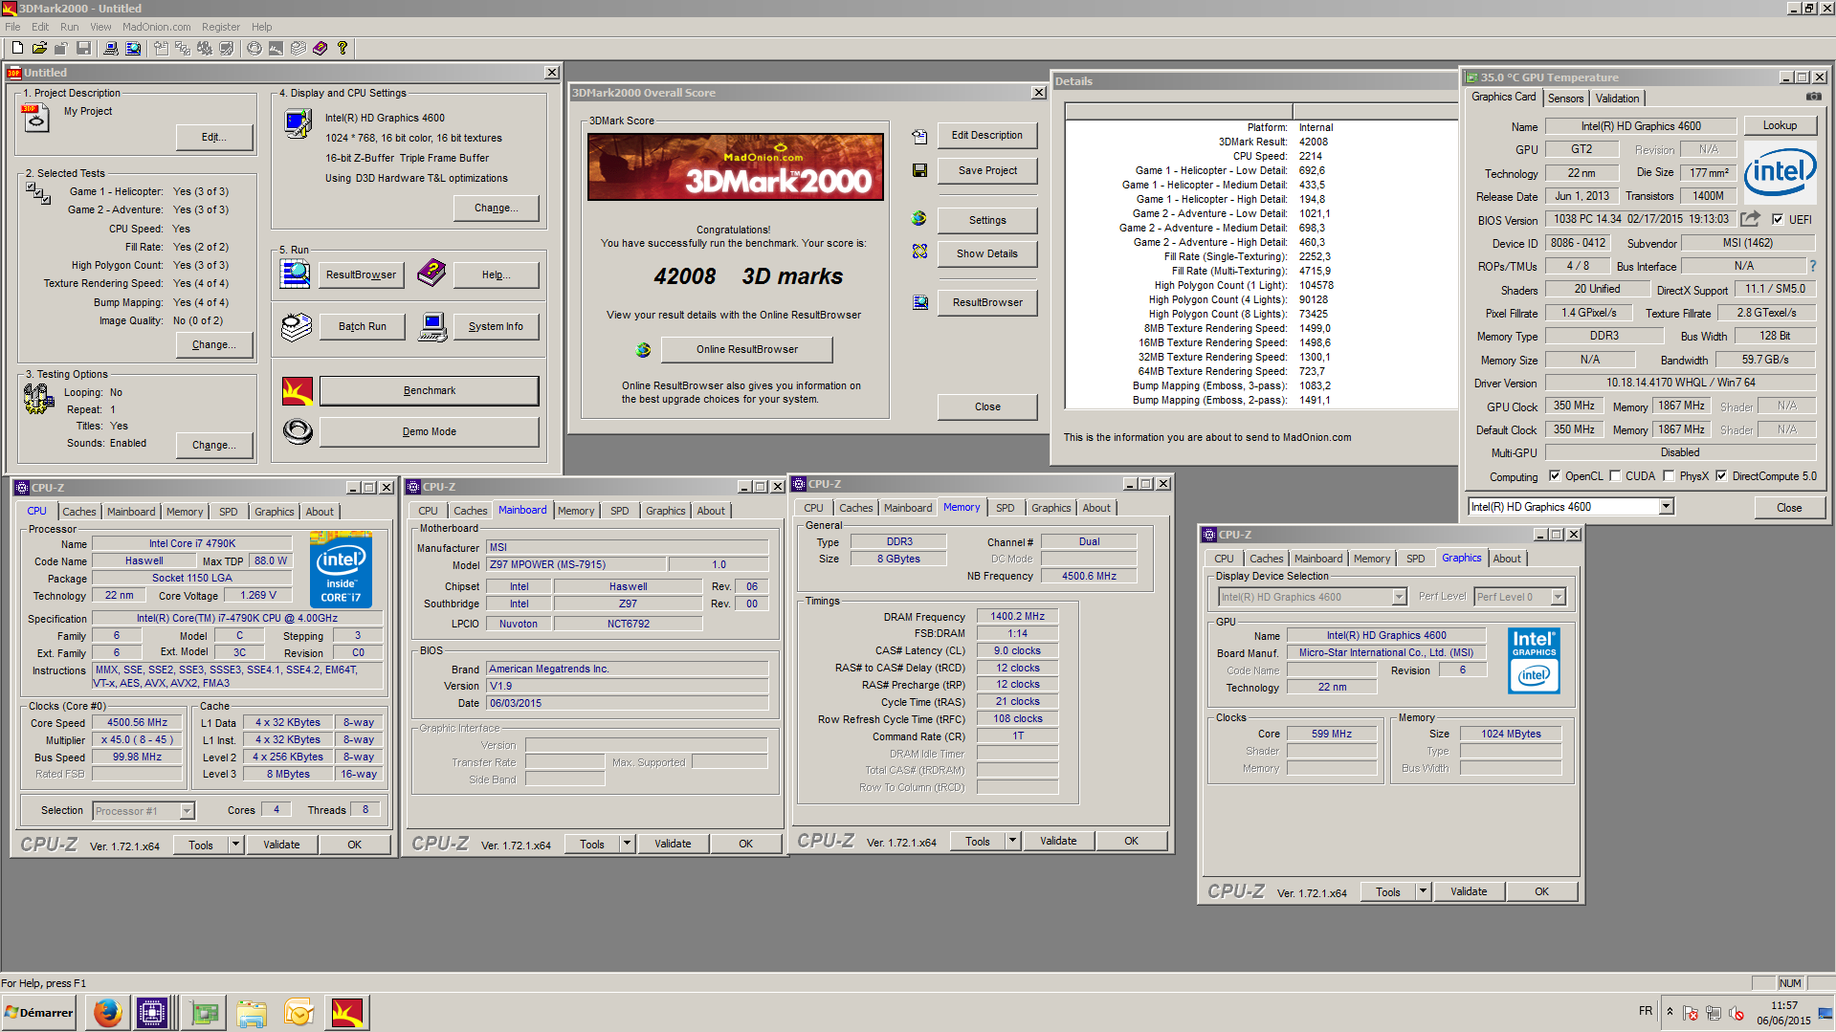Click the Firefox icon in the taskbar

108,1012
